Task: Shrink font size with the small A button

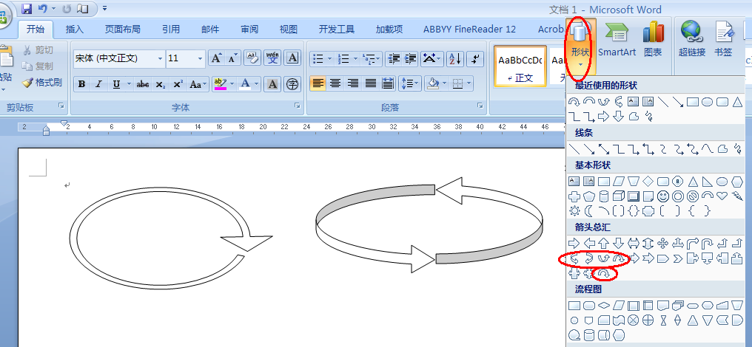Action: 232,58
